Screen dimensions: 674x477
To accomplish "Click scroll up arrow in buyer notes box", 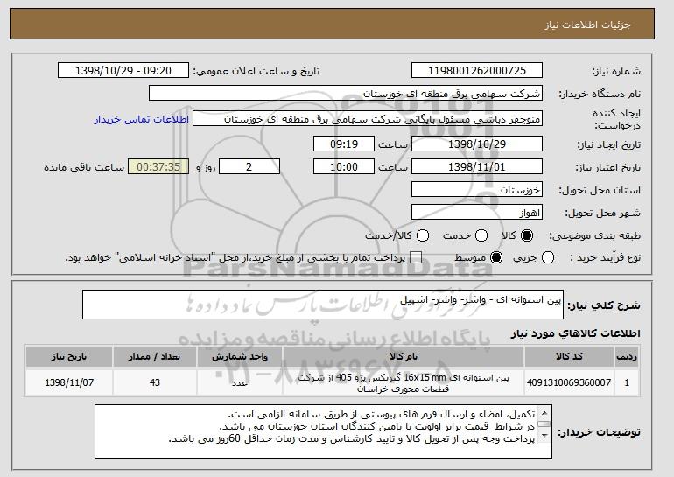I will [546, 413].
